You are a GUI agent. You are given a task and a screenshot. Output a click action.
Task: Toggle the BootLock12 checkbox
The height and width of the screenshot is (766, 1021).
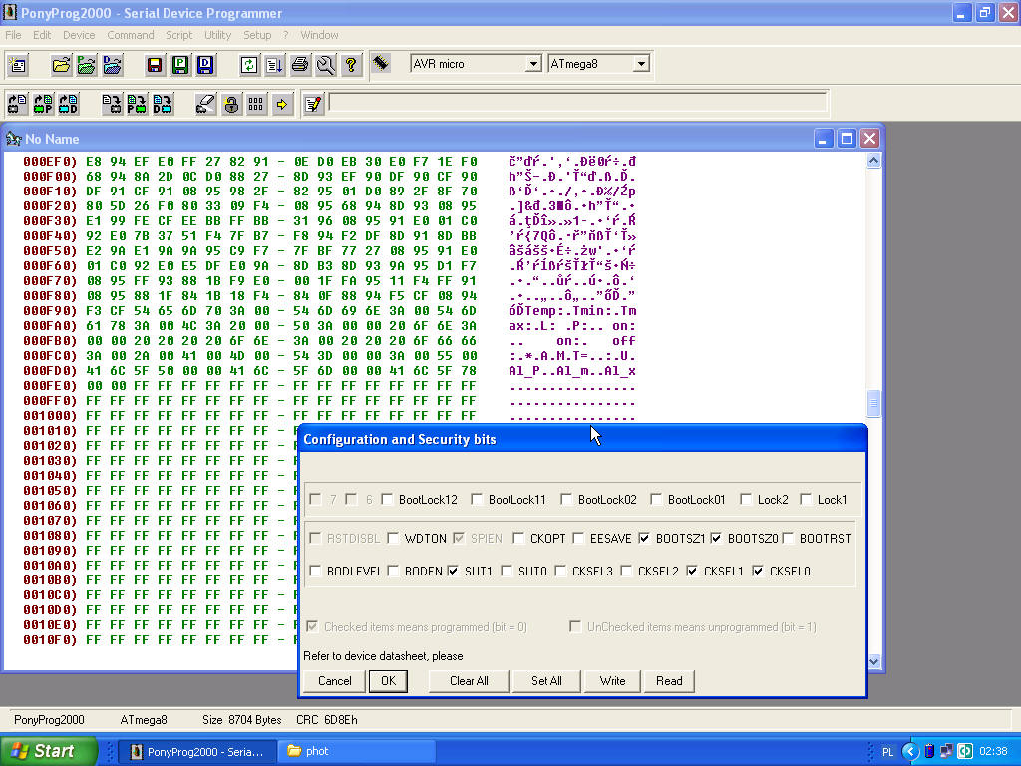click(388, 499)
